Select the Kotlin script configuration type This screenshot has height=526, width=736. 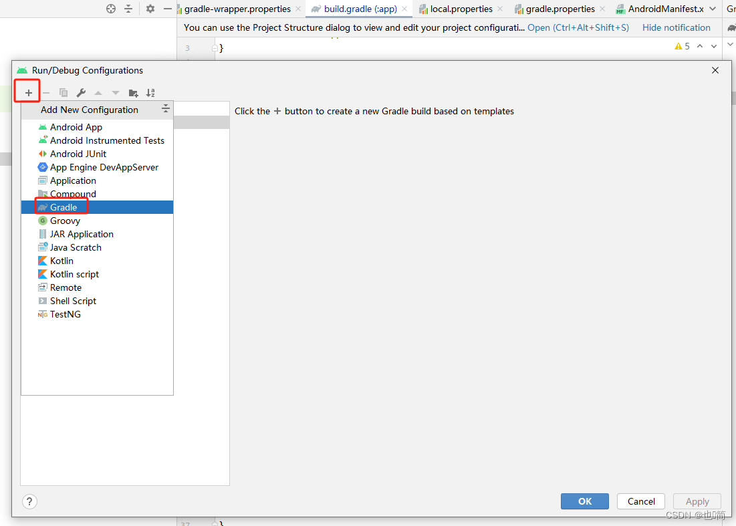(x=74, y=273)
